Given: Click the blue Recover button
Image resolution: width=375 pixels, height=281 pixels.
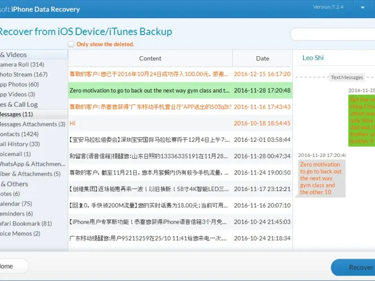Looking at the screenshot, I should (353, 267).
